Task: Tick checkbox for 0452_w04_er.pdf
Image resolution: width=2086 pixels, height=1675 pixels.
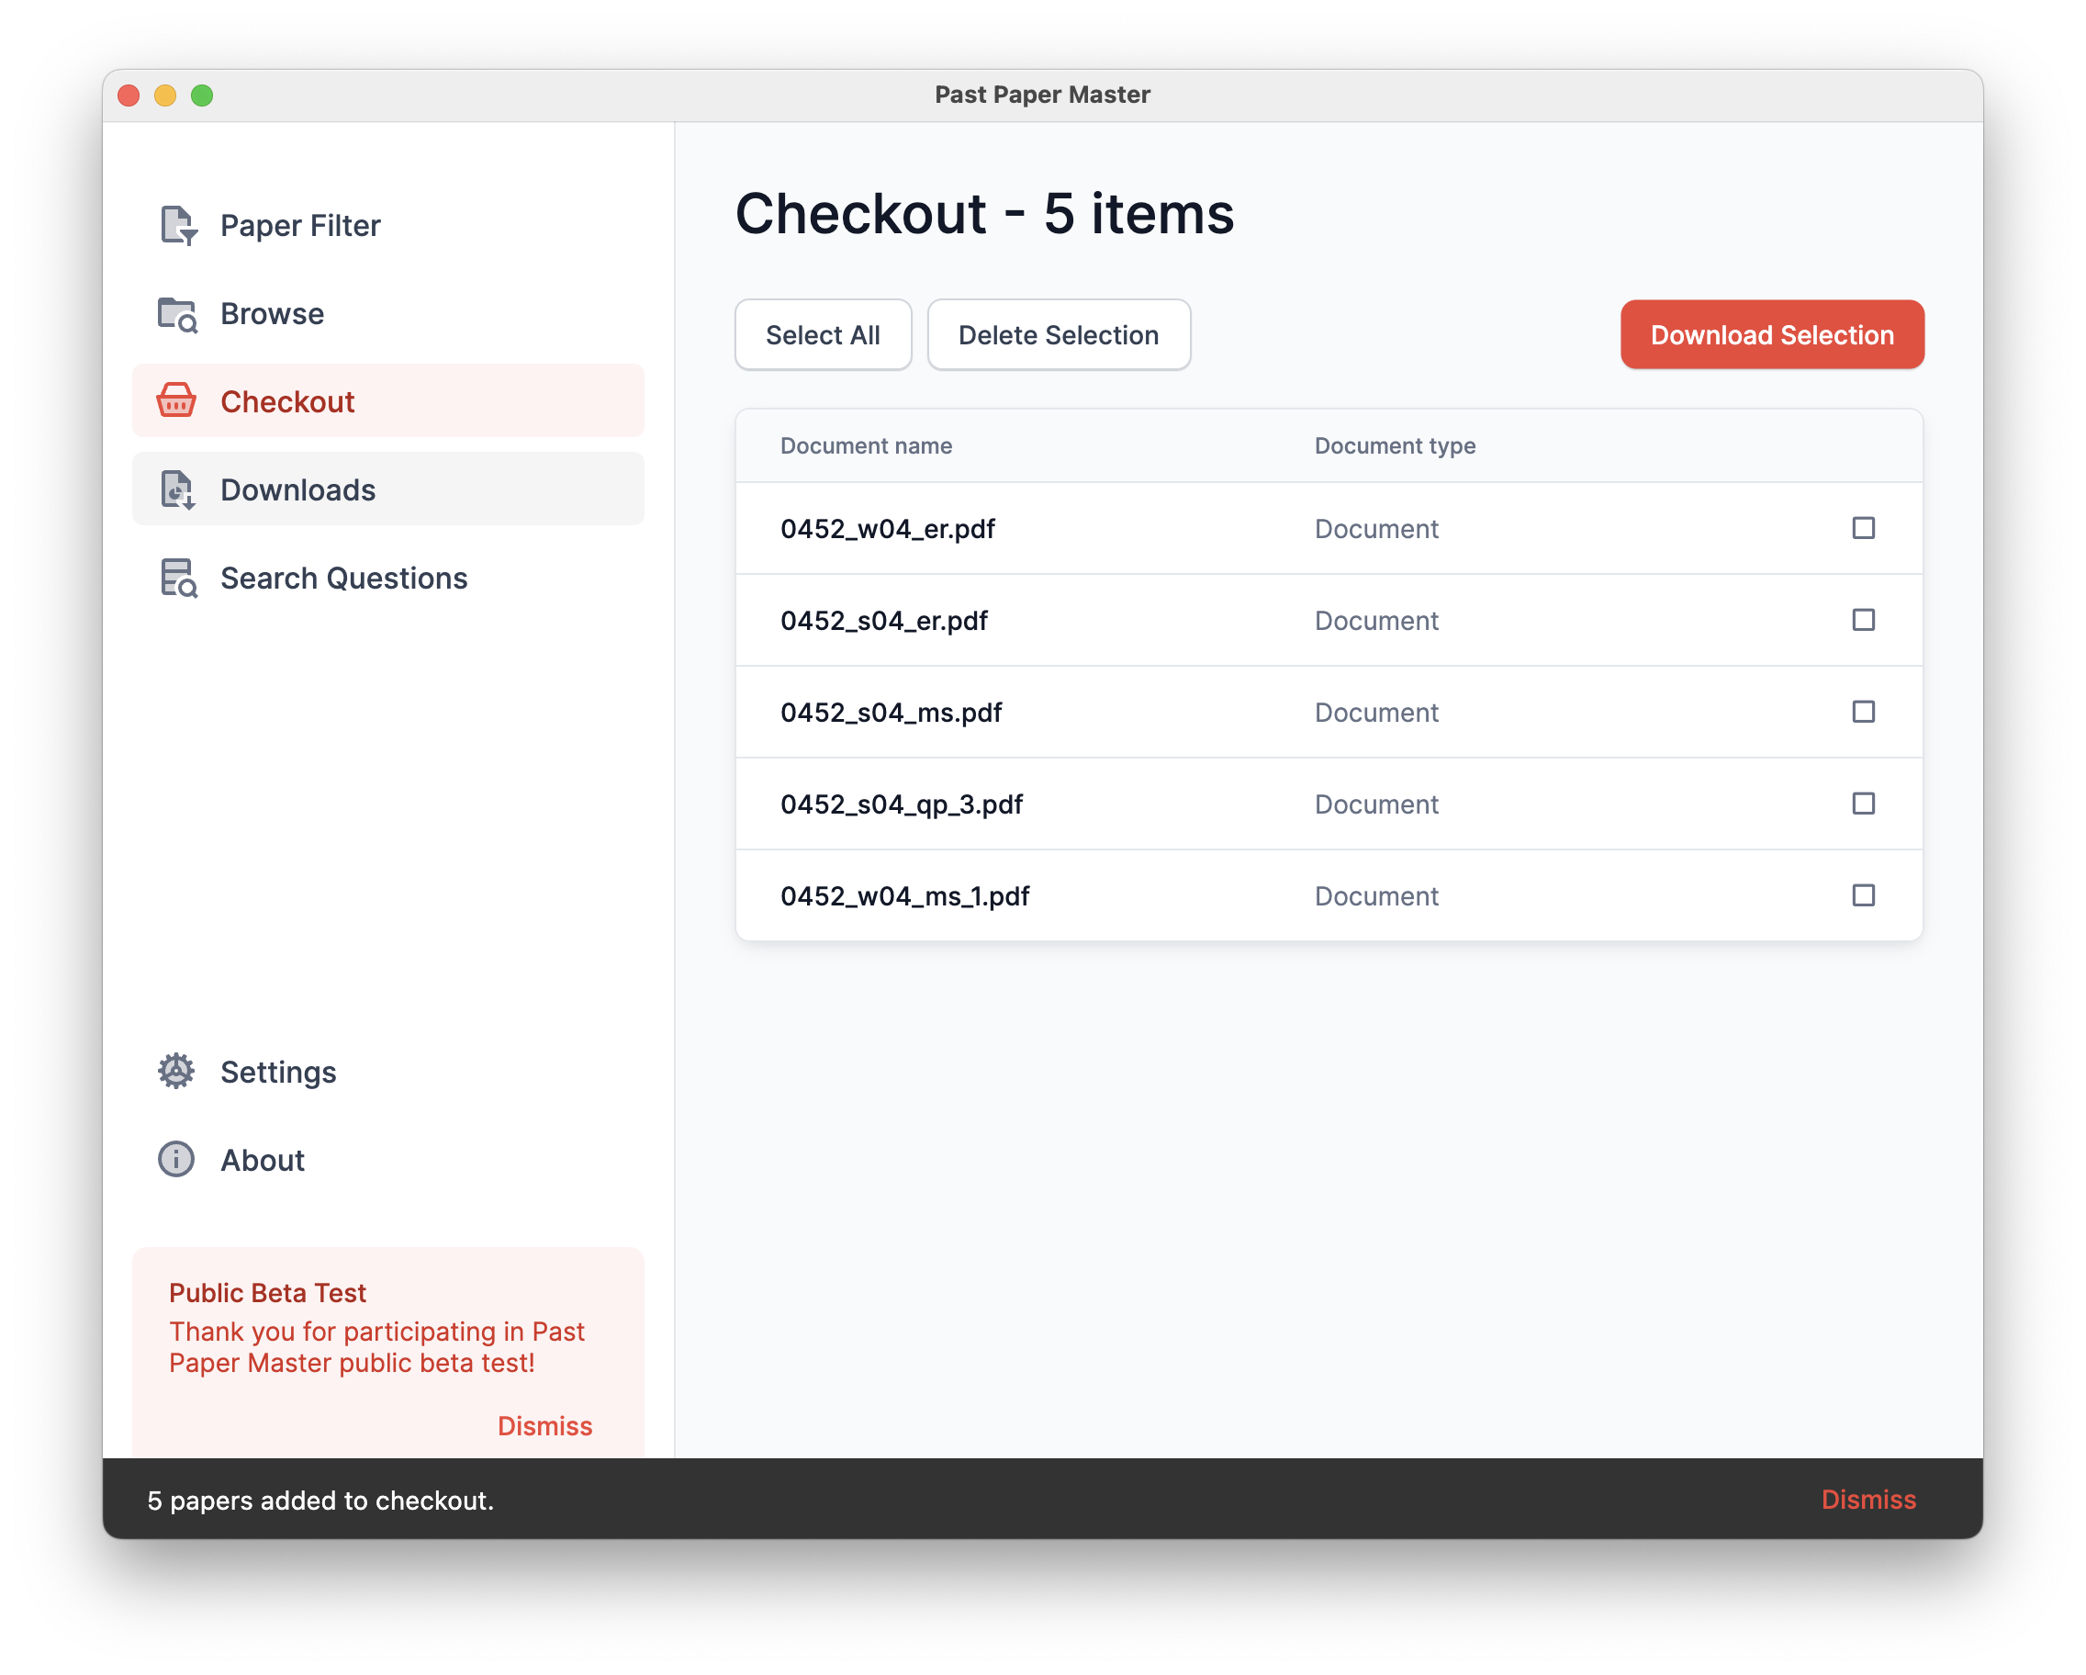Action: click(x=1863, y=528)
